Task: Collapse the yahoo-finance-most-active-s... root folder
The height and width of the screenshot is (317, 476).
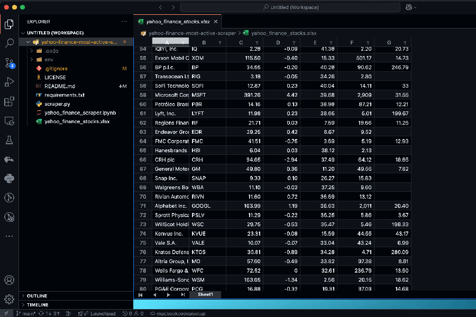Action: click(28, 42)
